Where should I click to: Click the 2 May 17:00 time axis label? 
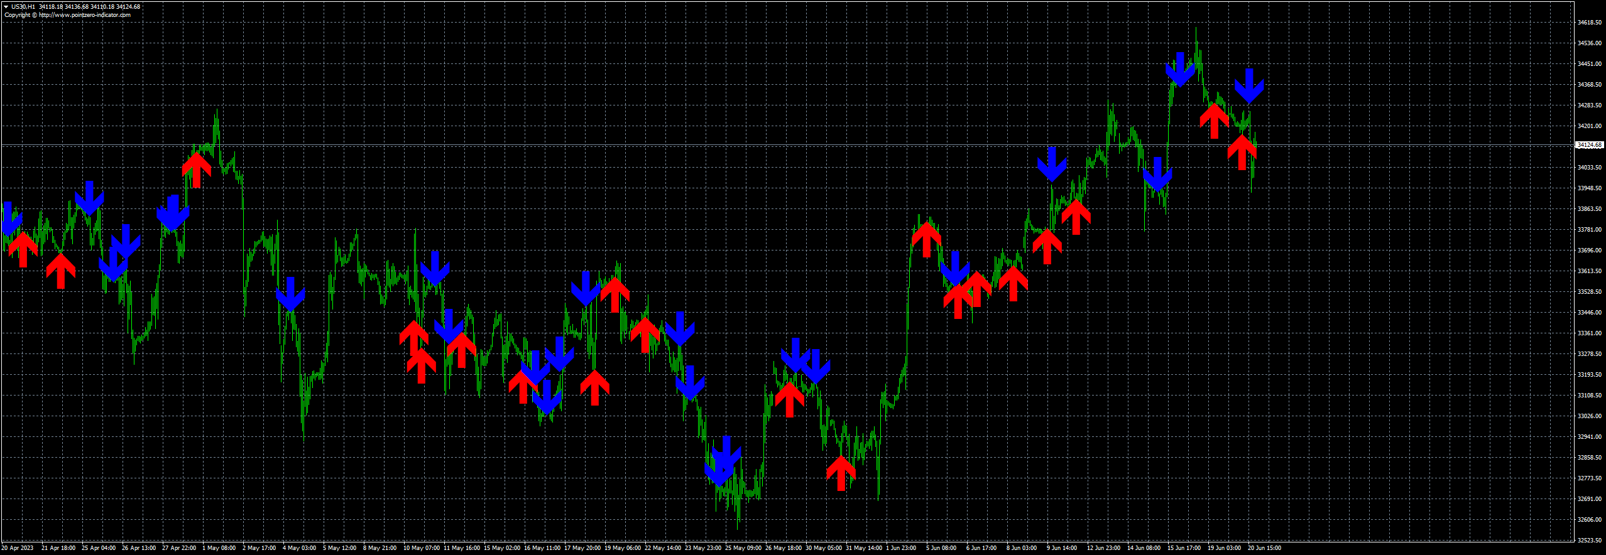click(x=259, y=548)
